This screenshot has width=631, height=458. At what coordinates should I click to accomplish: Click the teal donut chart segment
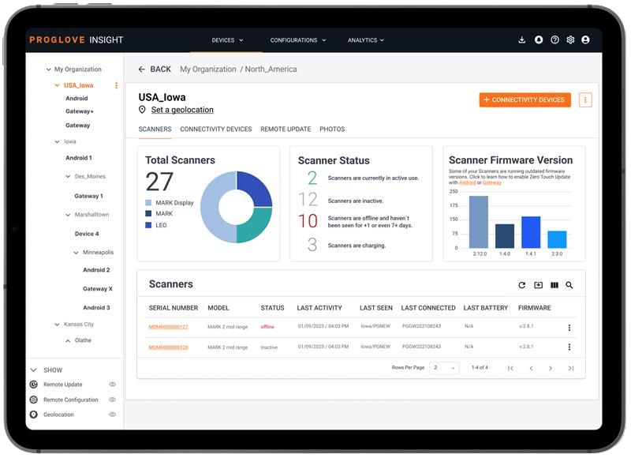[256, 227]
